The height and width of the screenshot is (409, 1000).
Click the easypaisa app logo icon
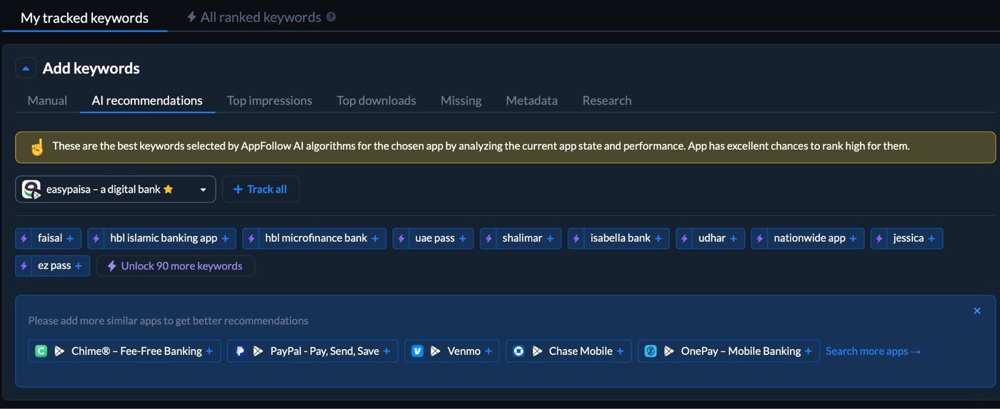(x=31, y=189)
